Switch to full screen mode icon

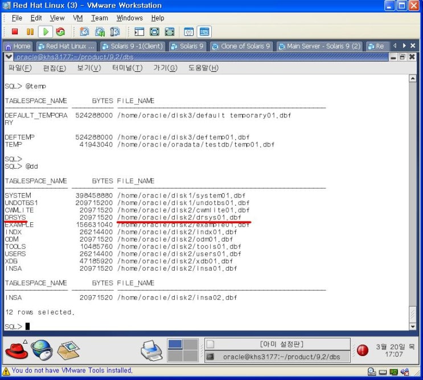pyautogui.click(x=154, y=32)
